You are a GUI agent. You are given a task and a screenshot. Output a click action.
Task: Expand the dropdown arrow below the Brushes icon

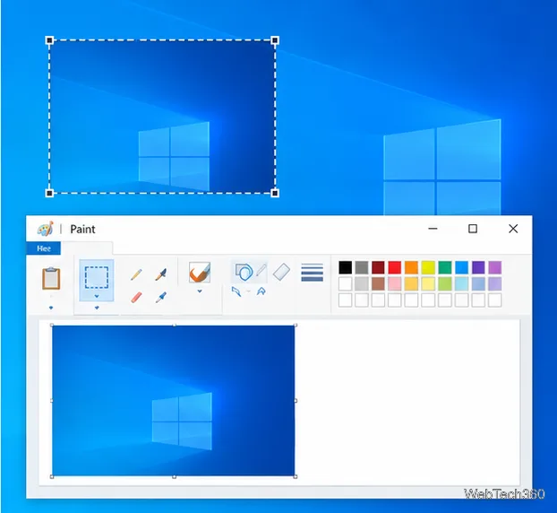click(200, 291)
